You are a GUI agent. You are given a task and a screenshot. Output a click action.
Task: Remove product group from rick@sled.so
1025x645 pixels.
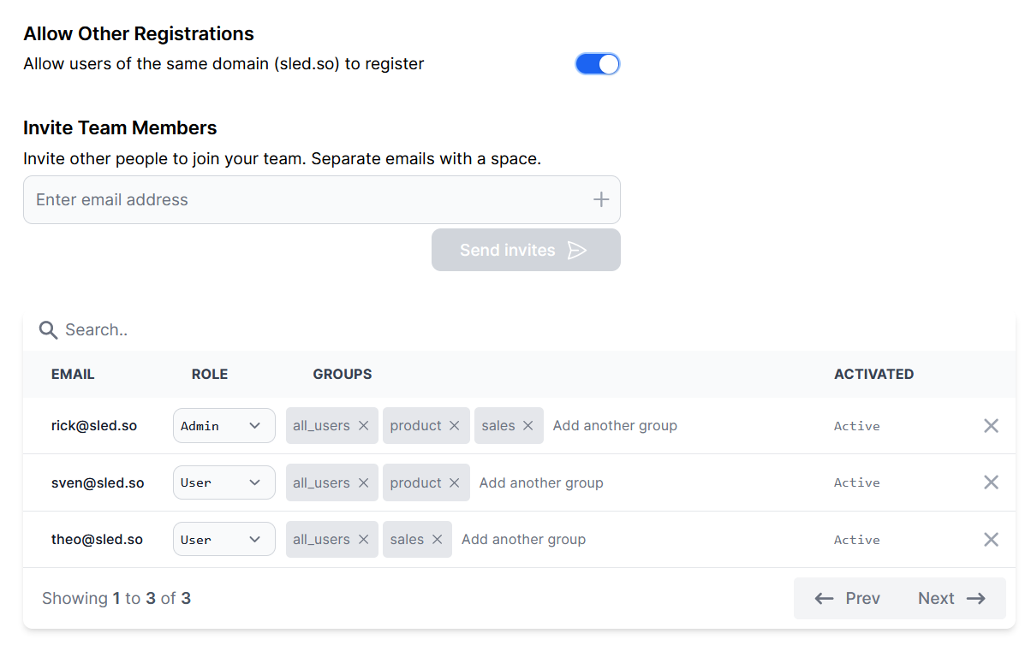tap(454, 425)
